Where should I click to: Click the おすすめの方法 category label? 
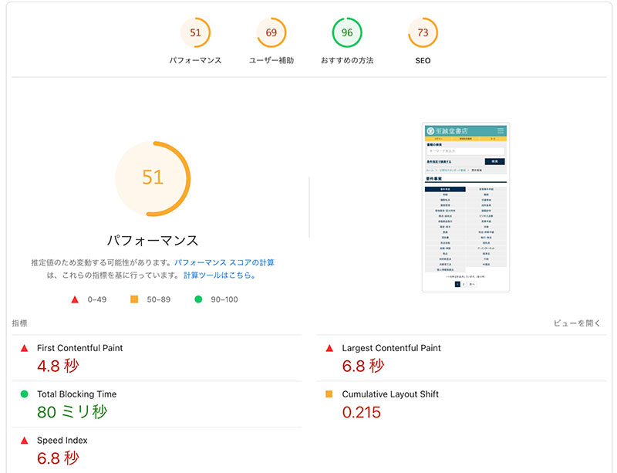pos(347,60)
